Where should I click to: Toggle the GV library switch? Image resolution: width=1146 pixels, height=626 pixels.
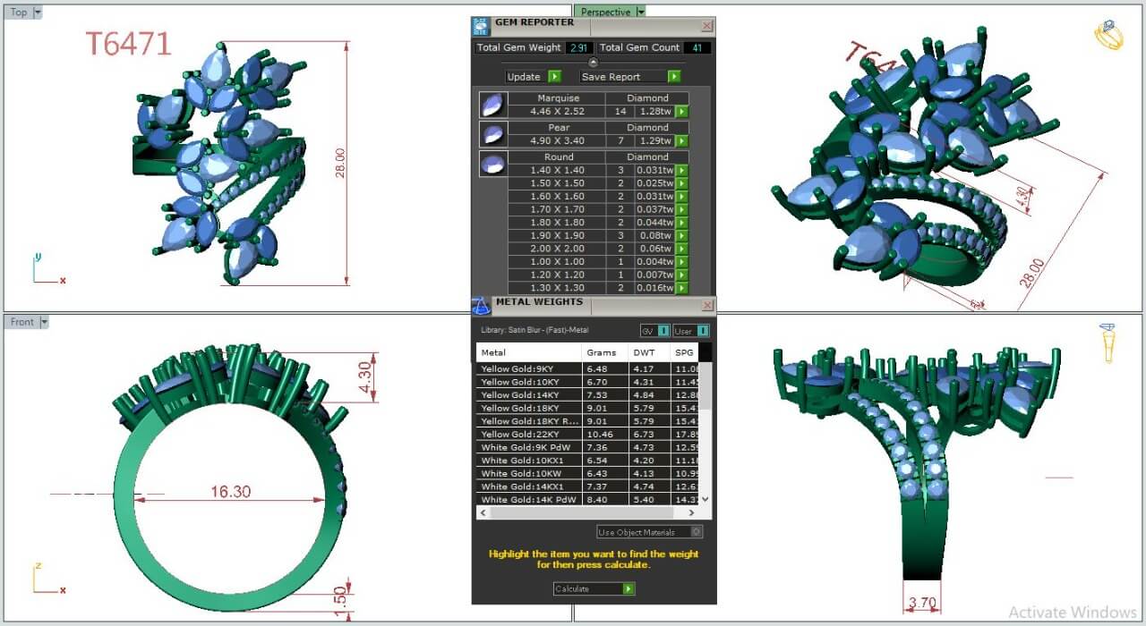[654, 331]
